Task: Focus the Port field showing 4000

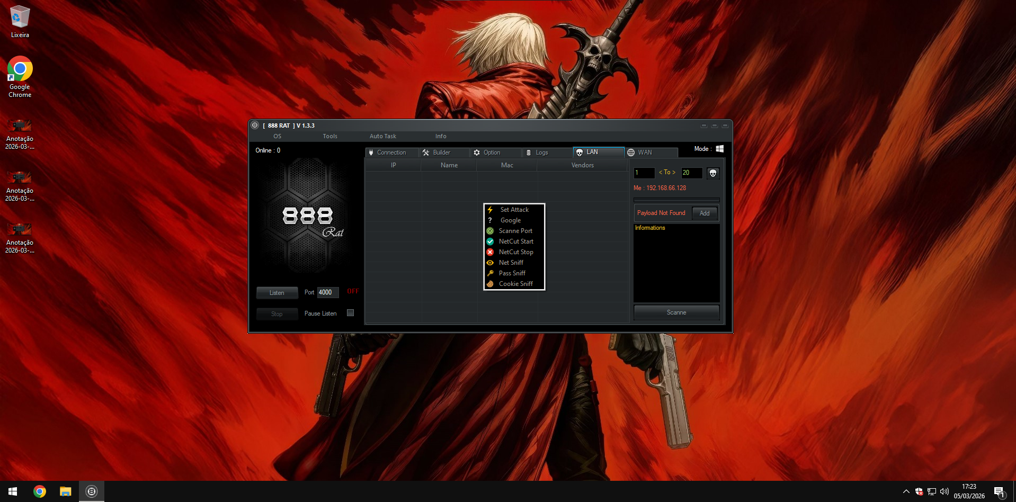Action: tap(328, 292)
